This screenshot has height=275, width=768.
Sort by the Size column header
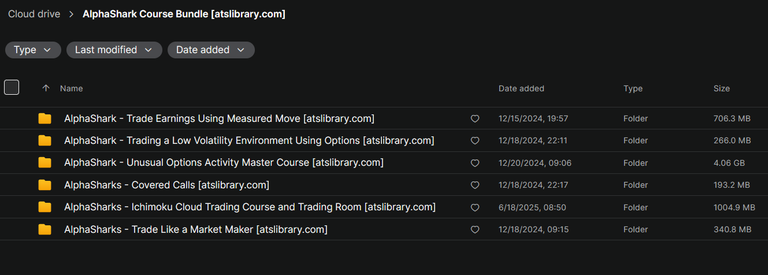721,88
